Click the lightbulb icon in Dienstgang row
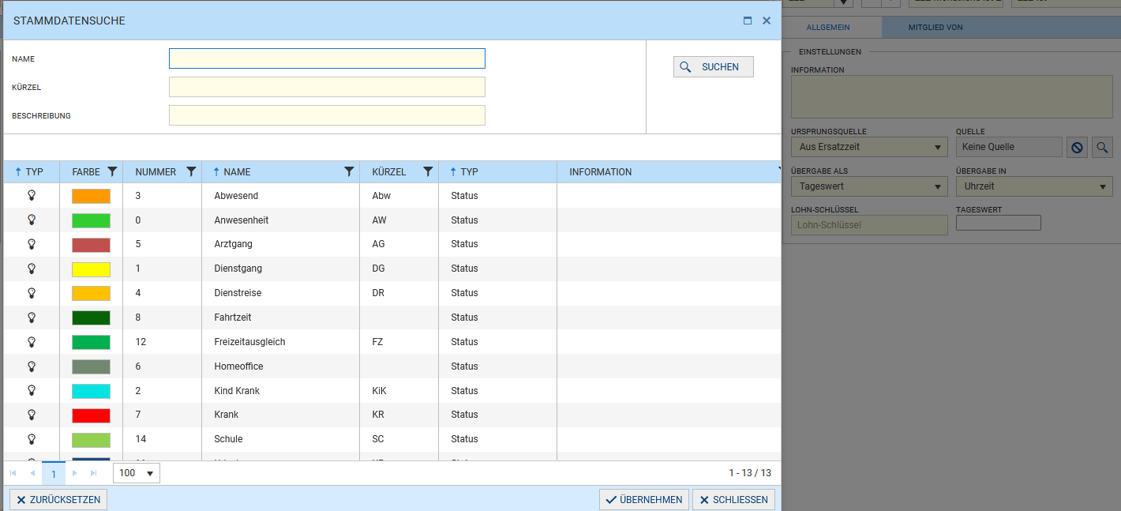The width and height of the screenshot is (1121, 511). pyautogui.click(x=32, y=269)
